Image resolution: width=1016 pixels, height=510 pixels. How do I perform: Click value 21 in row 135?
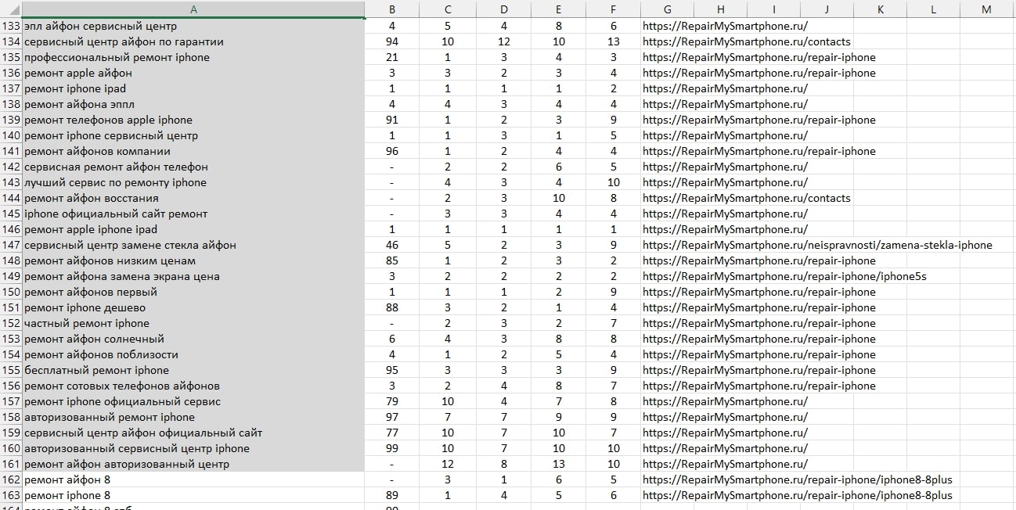pyautogui.click(x=392, y=57)
